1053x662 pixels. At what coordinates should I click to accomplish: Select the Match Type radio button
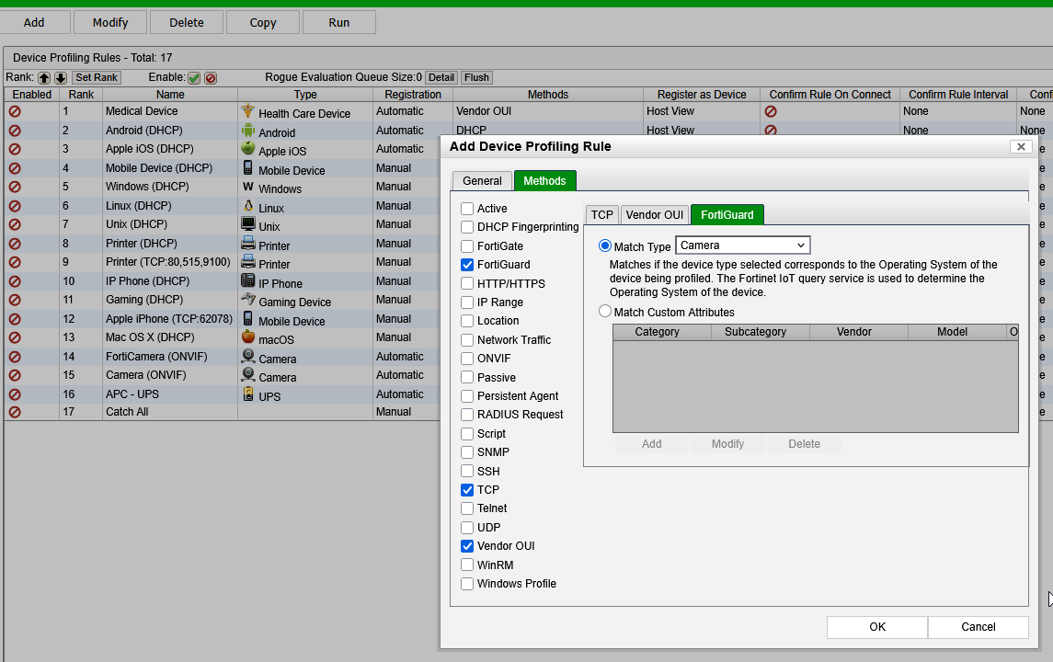click(x=605, y=245)
